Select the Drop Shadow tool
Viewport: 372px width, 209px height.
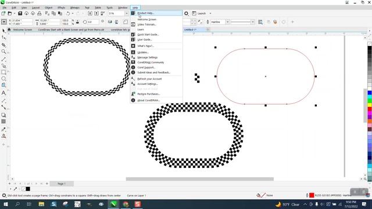tap(3, 115)
